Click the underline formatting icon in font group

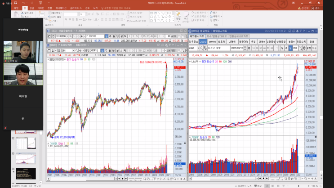pyautogui.click(x=73, y=19)
